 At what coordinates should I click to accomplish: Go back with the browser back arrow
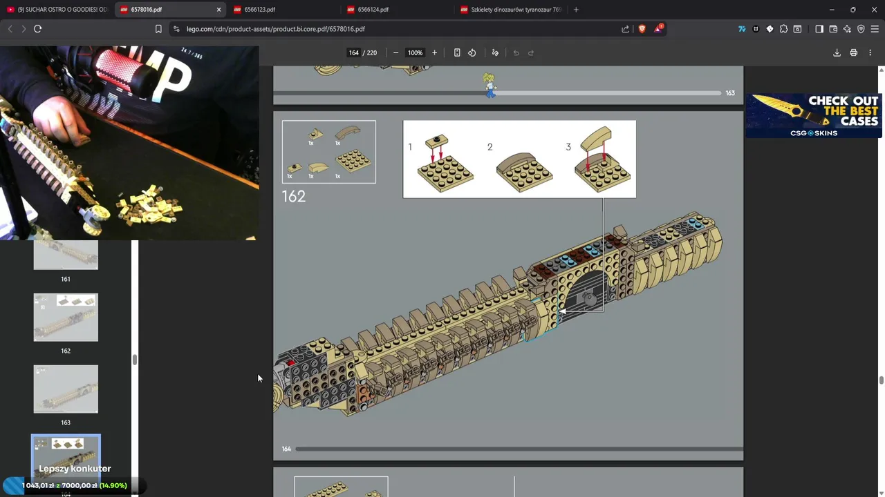pos(10,29)
